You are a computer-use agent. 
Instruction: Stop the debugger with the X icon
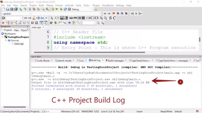[x=36, y=23]
